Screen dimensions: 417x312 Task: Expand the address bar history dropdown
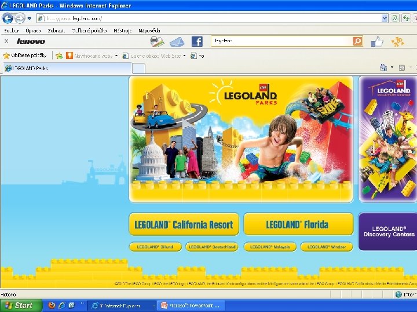(385, 18)
